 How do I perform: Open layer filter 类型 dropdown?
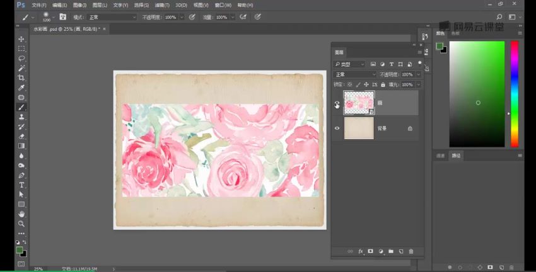pyautogui.click(x=349, y=64)
